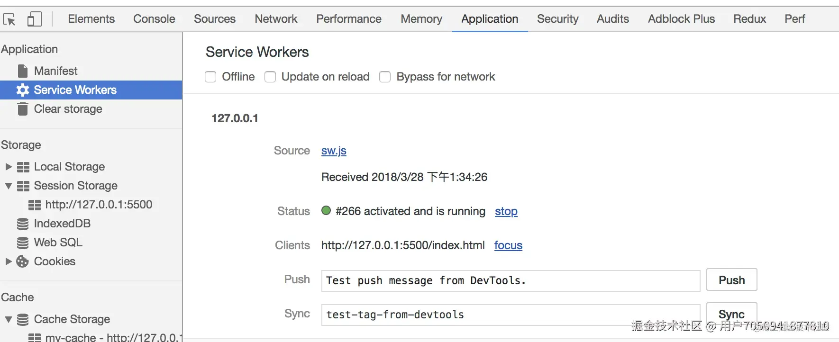The height and width of the screenshot is (342, 839).
Task: Open the sw.js source link
Action: (334, 151)
